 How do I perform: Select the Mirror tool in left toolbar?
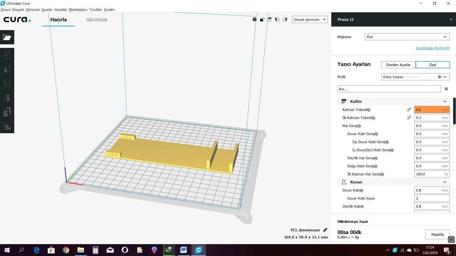click(7, 98)
